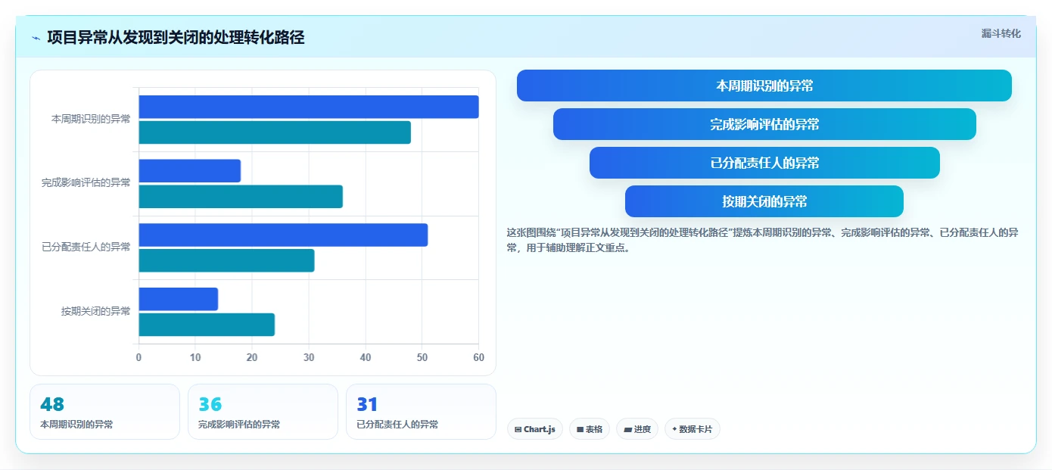The height and width of the screenshot is (470, 1052).
Task: Click the teal bar for 本周期识别的异常
Action: (275, 132)
